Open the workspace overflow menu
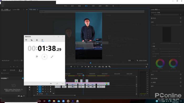This screenshot has height=103, width=184. coord(120,6)
